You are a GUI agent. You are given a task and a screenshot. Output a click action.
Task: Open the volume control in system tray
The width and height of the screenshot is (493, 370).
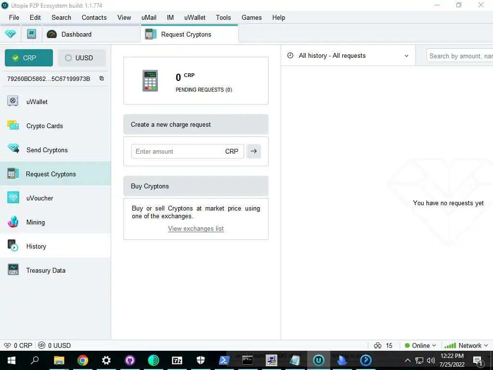point(431,360)
